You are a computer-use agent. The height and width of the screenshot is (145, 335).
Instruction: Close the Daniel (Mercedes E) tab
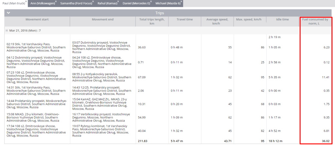pos(151,2)
